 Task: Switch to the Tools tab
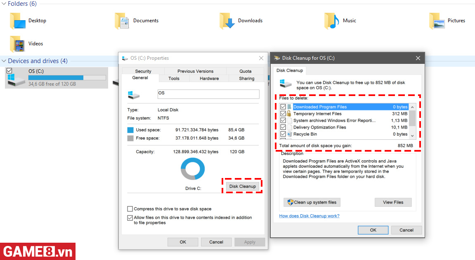click(x=174, y=78)
